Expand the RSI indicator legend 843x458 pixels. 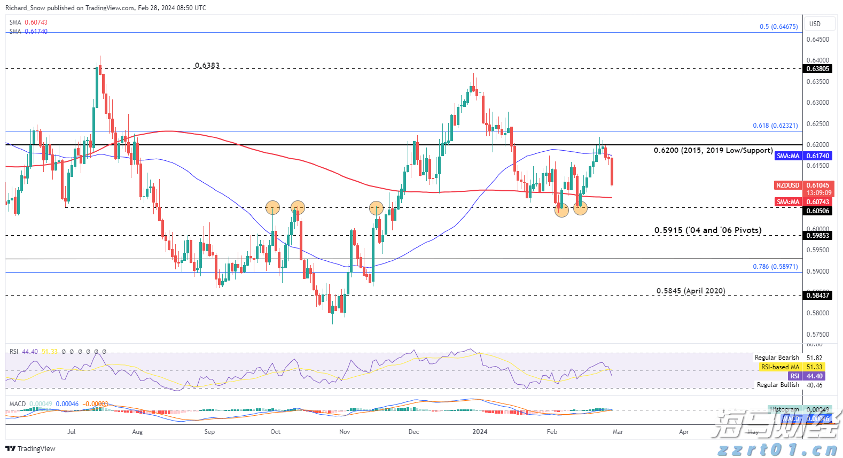(x=14, y=352)
